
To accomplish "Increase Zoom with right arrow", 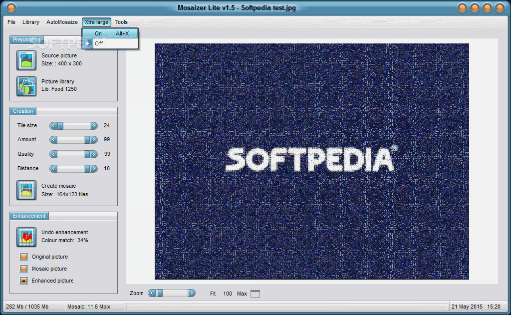I will point(192,293).
